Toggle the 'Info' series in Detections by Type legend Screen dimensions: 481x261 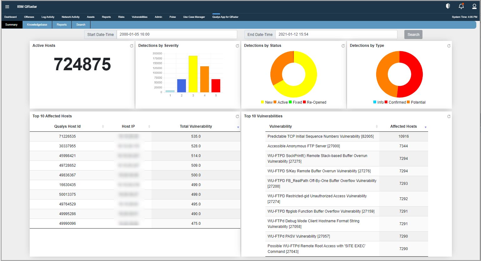(x=379, y=102)
